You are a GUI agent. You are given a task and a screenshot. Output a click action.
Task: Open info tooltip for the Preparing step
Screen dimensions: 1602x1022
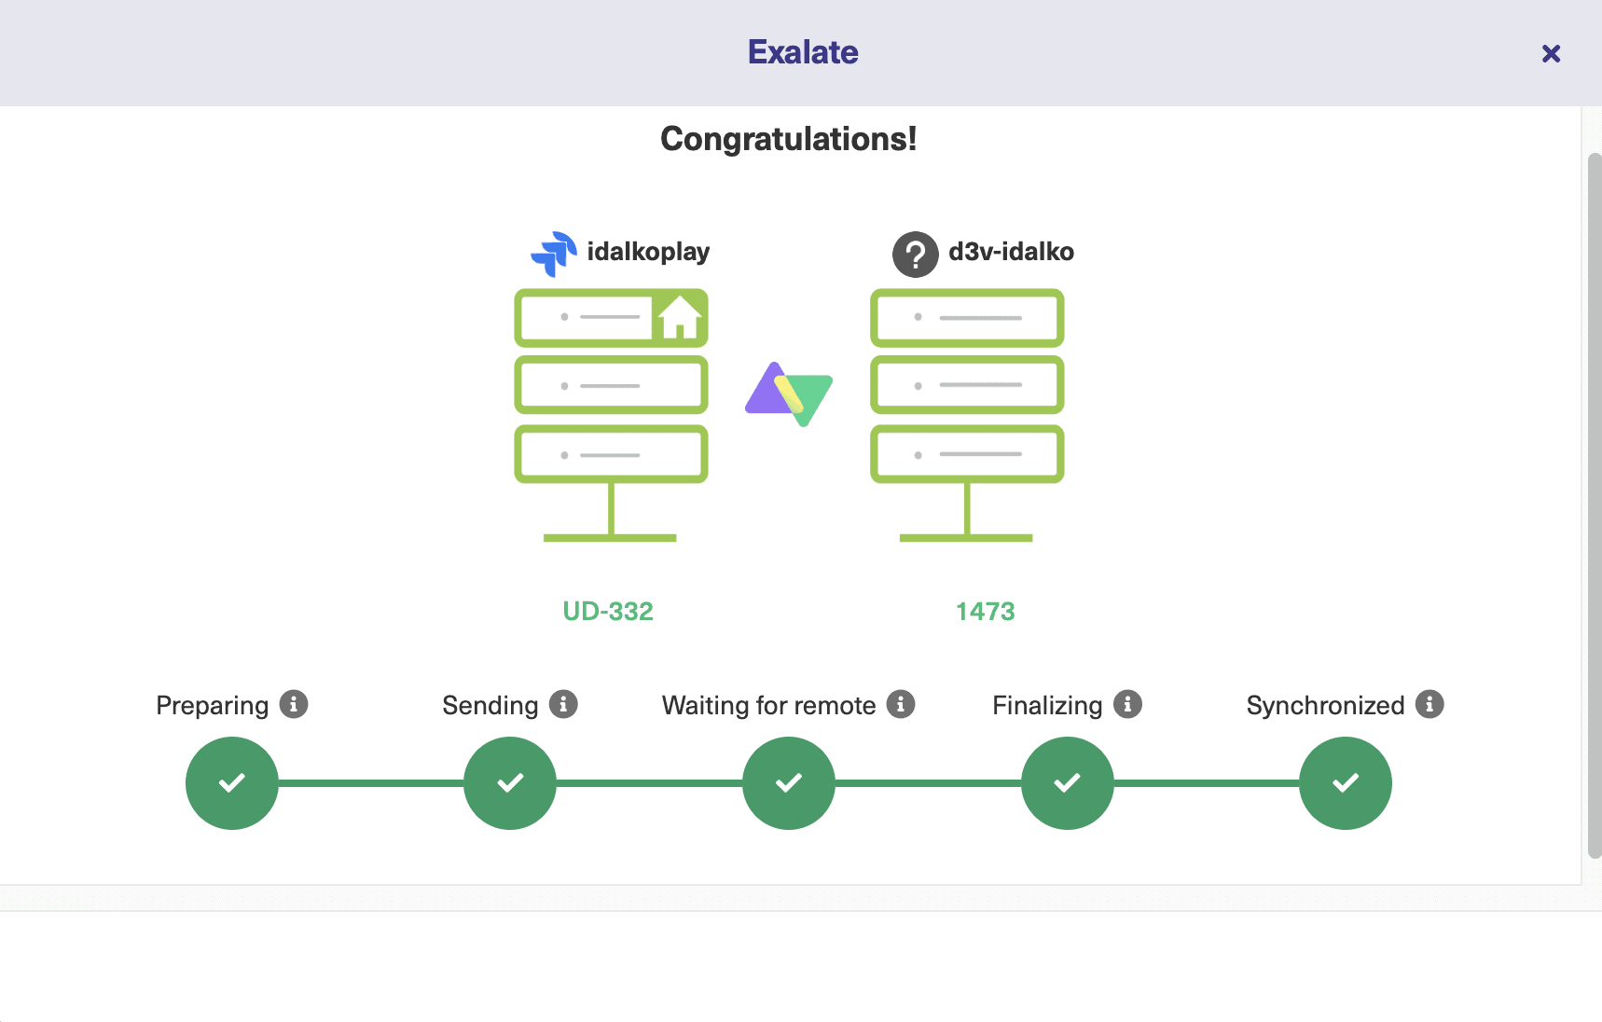[x=296, y=705]
